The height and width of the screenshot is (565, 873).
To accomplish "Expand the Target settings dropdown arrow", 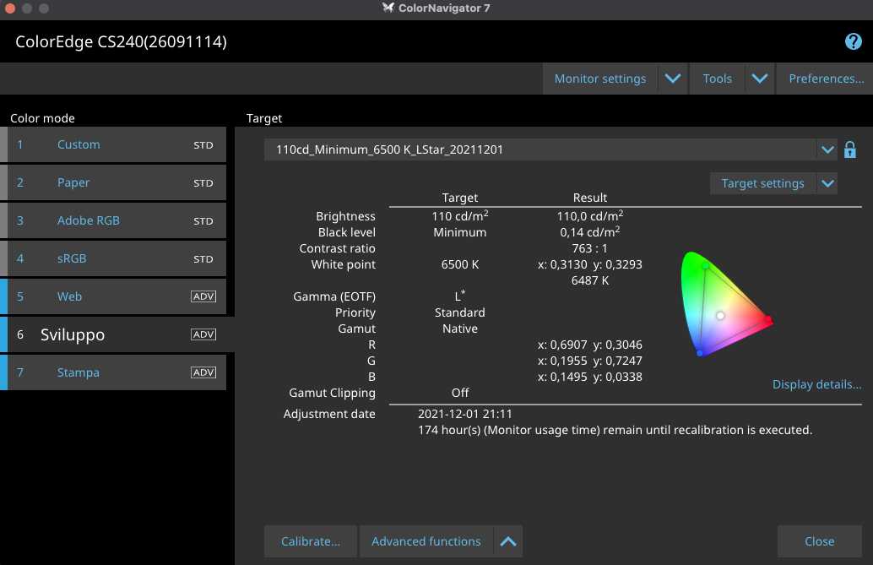I will tap(827, 183).
